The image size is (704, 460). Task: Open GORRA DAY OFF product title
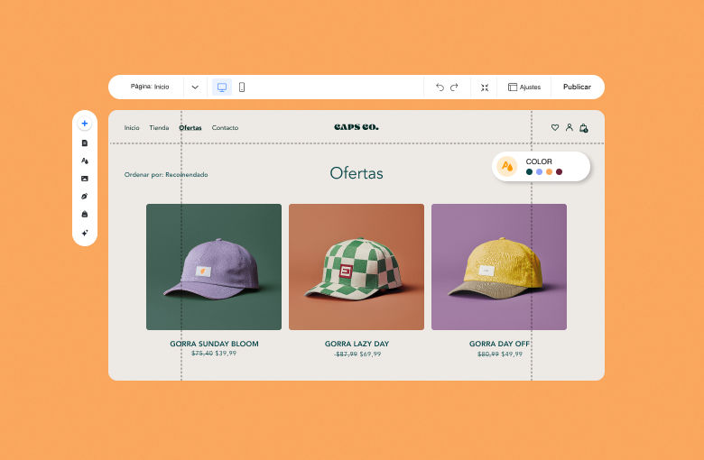point(499,344)
